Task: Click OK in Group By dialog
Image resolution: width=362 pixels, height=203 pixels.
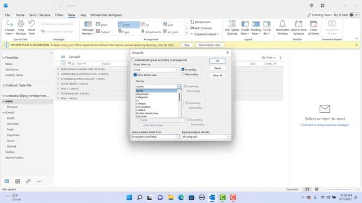Action: [217, 61]
